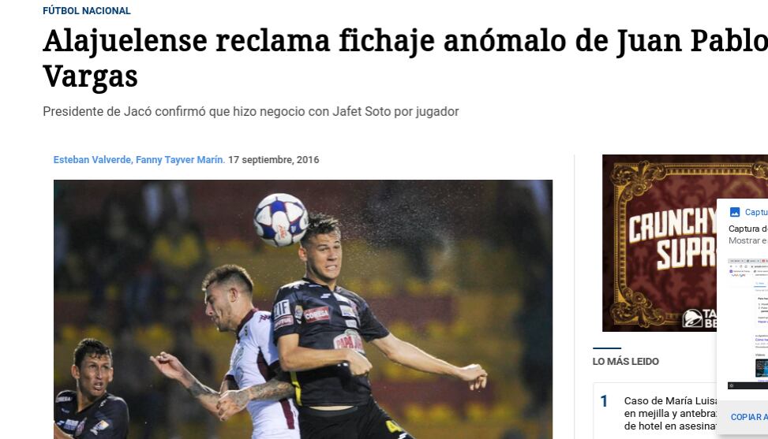
Task: Click author name Fanny Tayver Marín
Action: (180, 160)
